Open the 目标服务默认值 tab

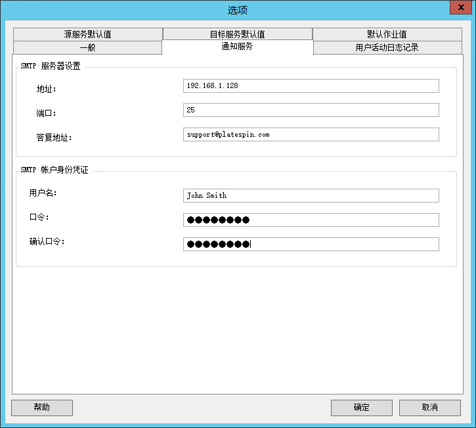pyautogui.click(x=237, y=34)
